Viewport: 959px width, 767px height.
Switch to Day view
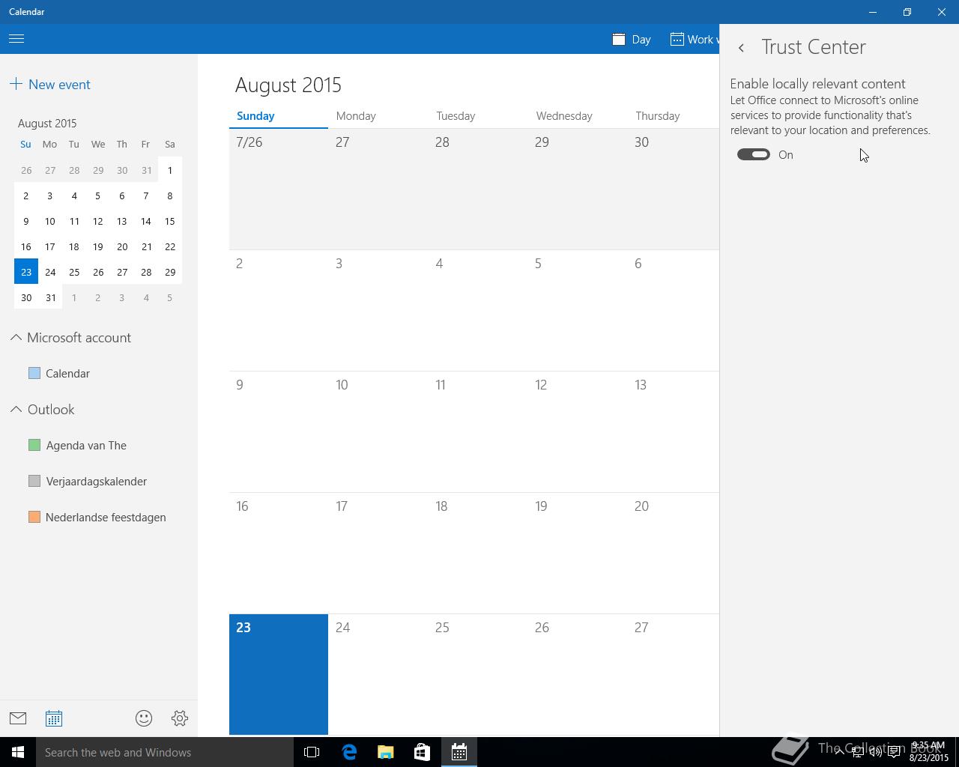click(x=632, y=39)
